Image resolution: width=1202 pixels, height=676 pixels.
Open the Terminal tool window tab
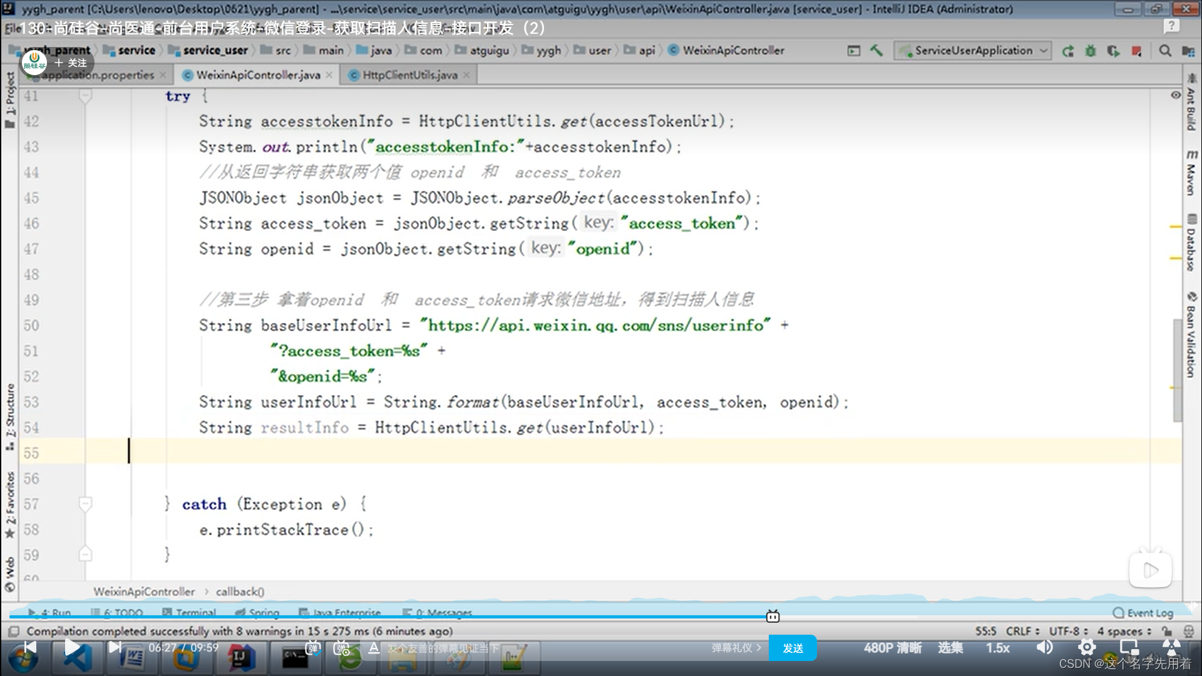(189, 613)
